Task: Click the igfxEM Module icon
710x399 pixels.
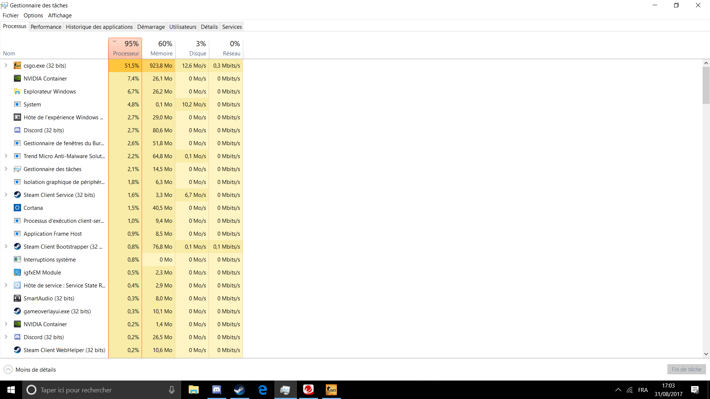Action: [17, 273]
